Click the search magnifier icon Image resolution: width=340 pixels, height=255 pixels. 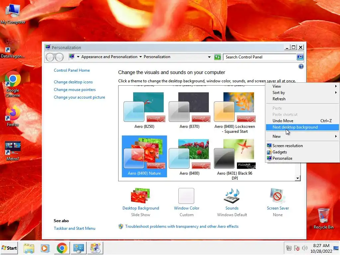click(300, 57)
